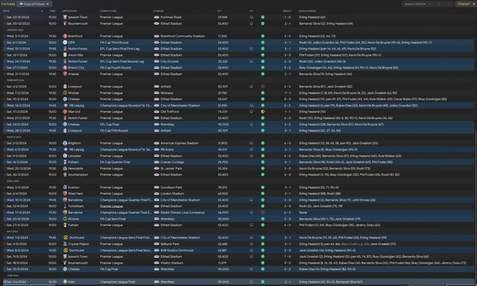Sort by the Att column header
This screenshot has height=286, width=477.
220,11
